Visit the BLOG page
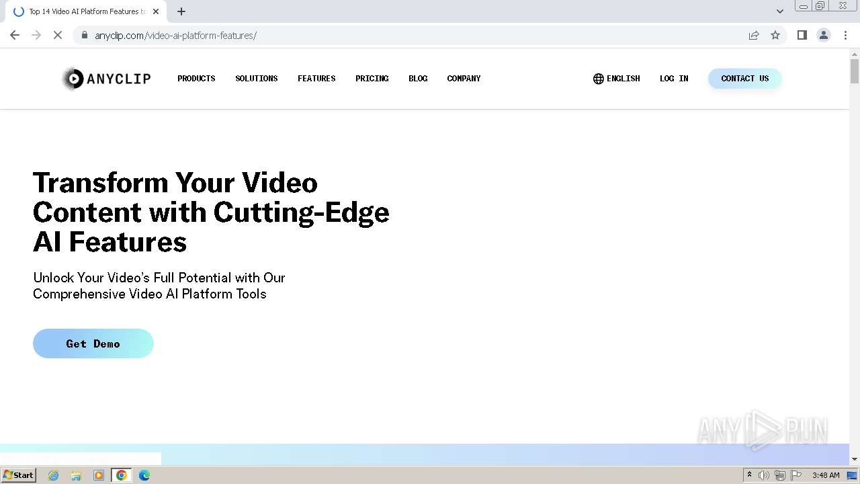 (x=418, y=79)
